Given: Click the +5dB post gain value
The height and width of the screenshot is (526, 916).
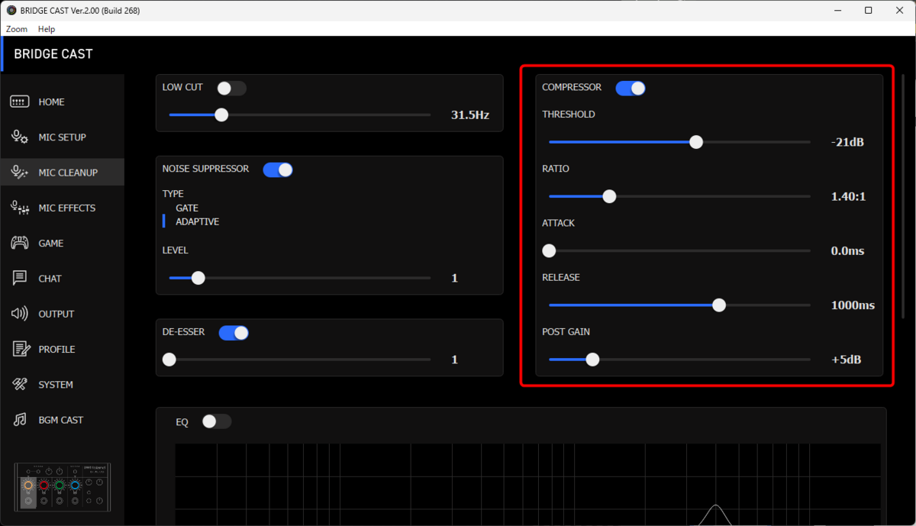Looking at the screenshot, I should [x=847, y=360].
